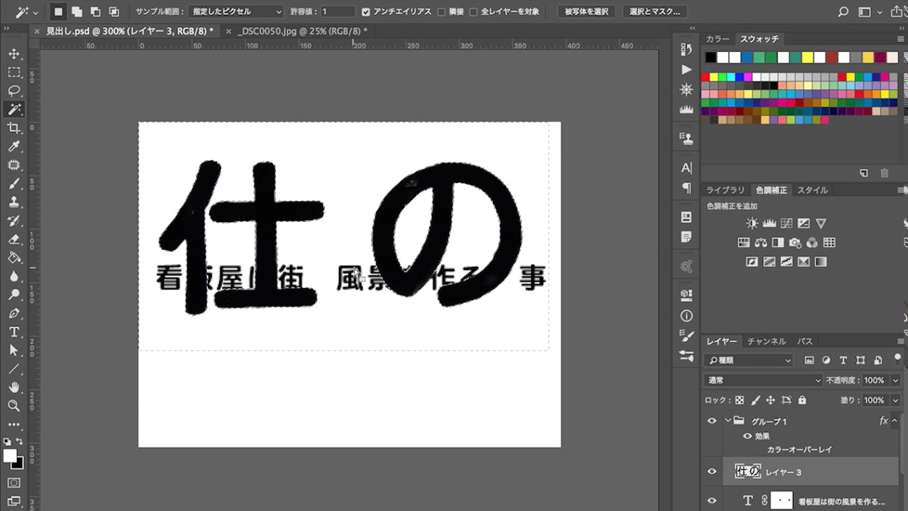Select the Zoom tool
Image resolution: width=908 pixels, height=511 pixels.
(14, 406)
